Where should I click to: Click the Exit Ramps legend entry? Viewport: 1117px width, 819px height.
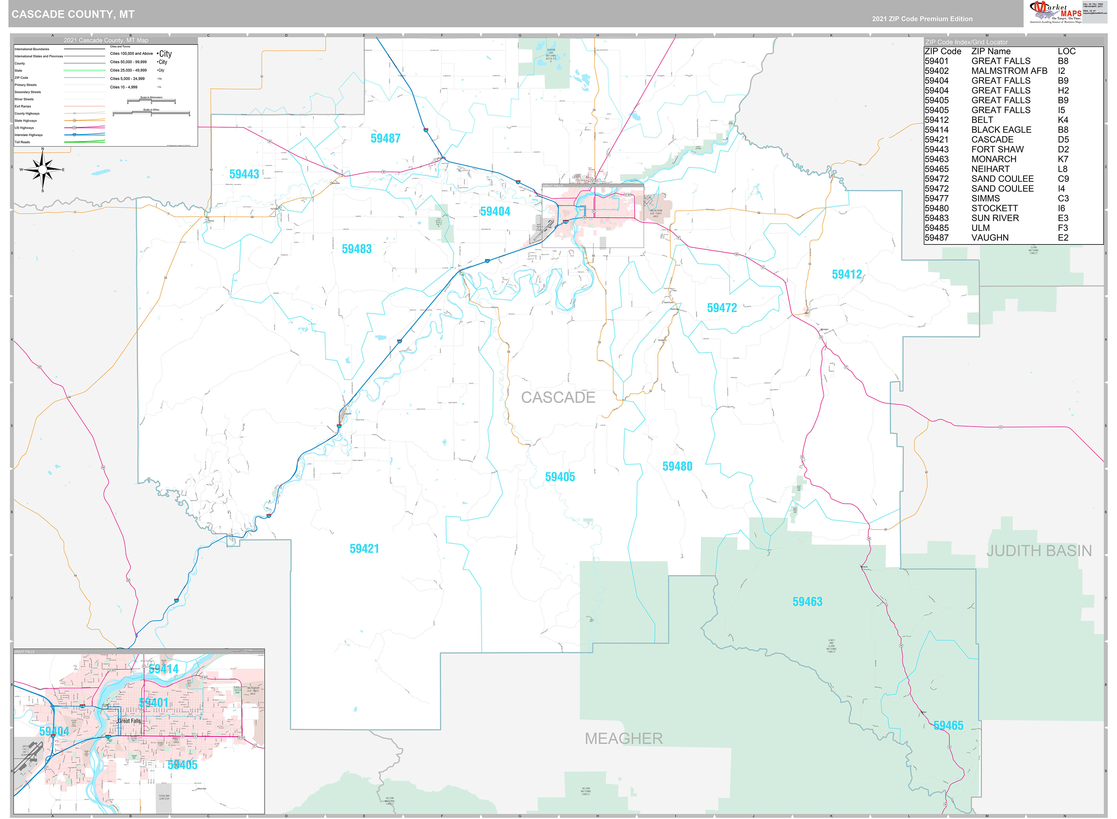click(x=60, y=106)
